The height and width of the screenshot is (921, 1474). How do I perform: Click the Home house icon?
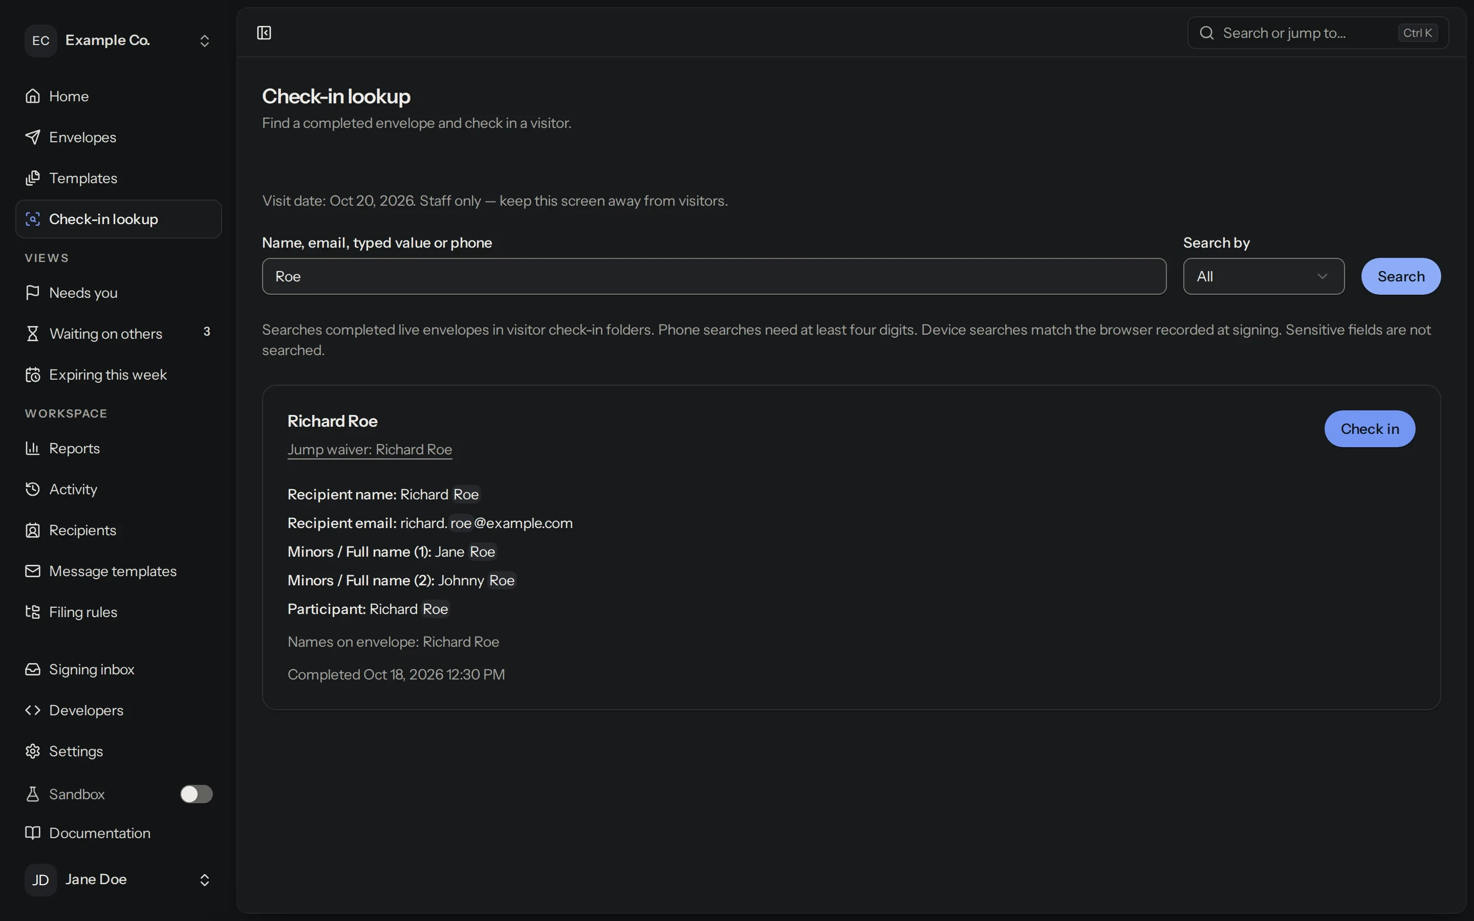tap(33, 96)
